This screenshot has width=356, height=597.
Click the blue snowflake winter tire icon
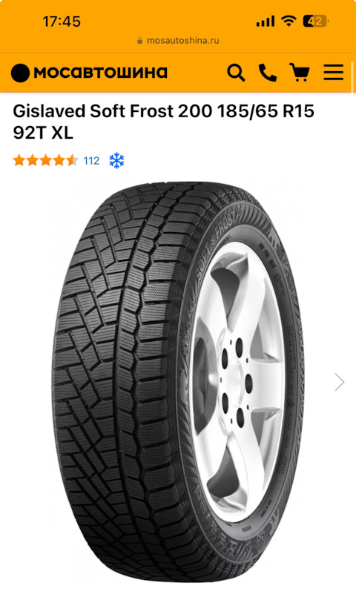pyautogui.click(x=116, y=161)
